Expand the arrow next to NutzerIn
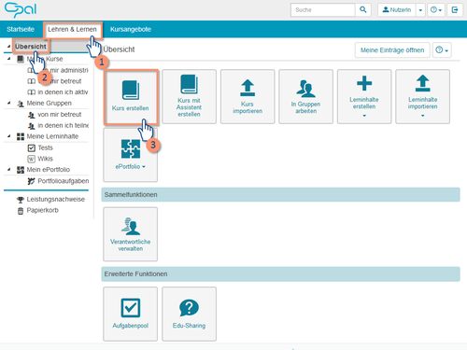 tap(420, 10)
